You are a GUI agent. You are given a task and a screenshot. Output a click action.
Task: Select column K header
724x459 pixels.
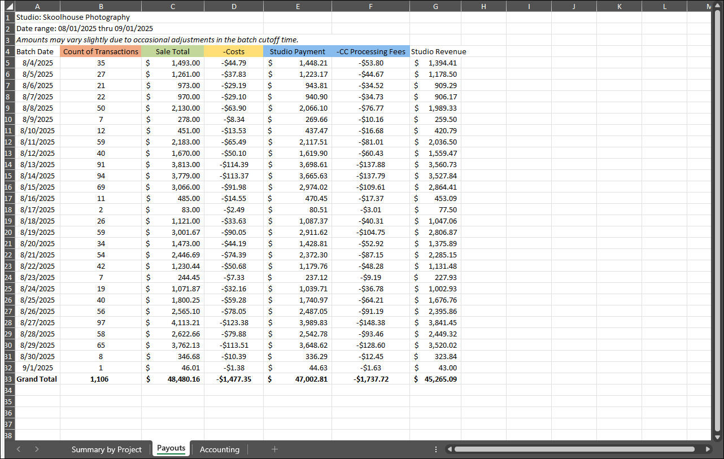619,6
